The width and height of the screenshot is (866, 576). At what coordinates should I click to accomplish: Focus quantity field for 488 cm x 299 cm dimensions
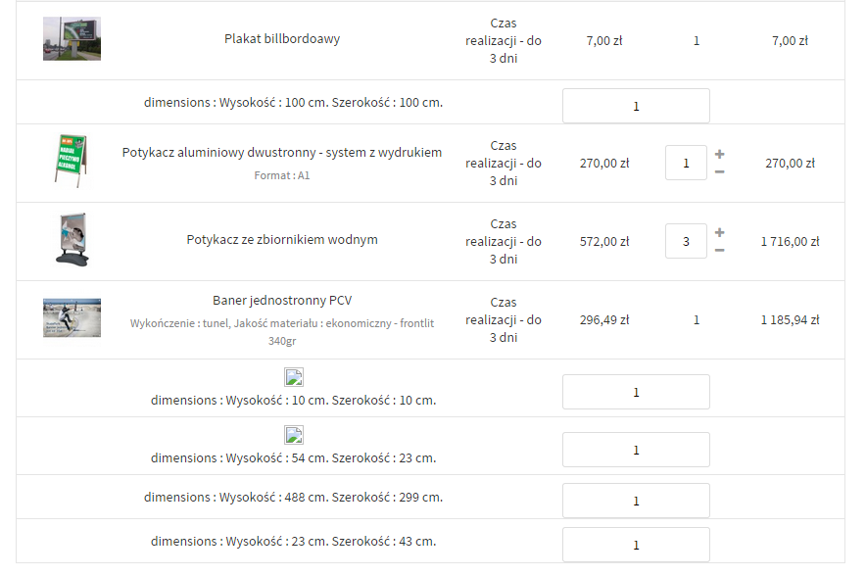pyautogui.click(x=636, y=501)
